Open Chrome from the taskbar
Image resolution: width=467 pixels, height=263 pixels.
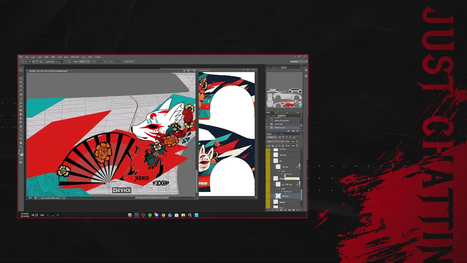click(163, 215)
